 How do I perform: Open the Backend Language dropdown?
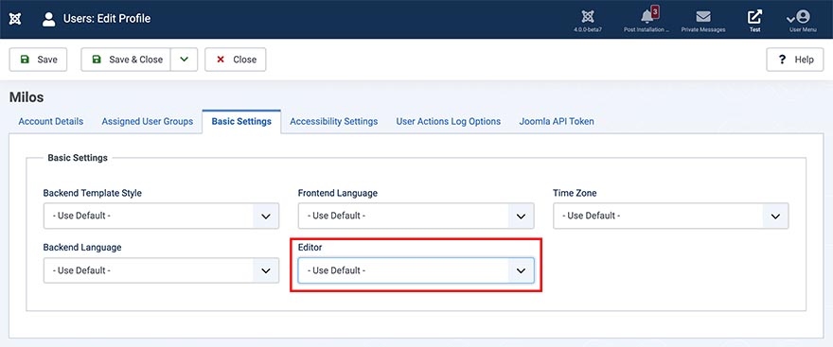point(161,270)
